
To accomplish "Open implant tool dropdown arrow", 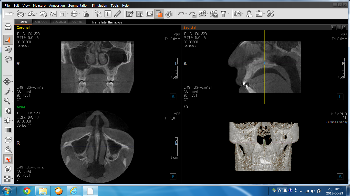I will pyautogui.click(x=229, y=14).
